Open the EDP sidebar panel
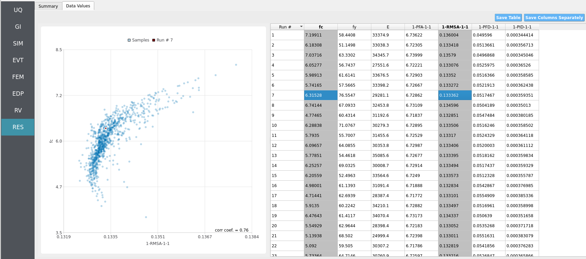The image size is (586, 259). (18, 94)
